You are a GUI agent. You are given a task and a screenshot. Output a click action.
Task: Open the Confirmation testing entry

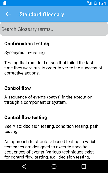pyautogui.click(x=27, y=44)
